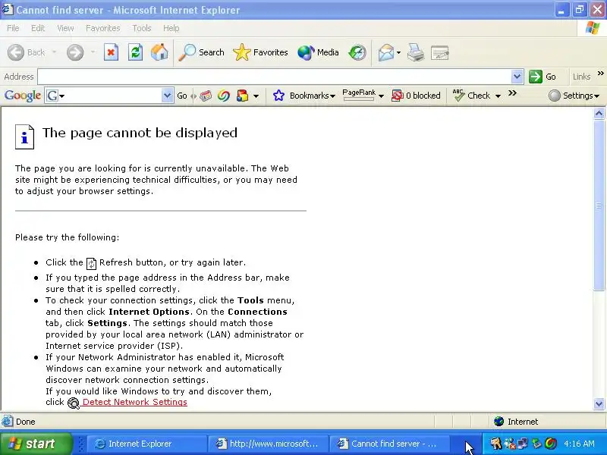
Task: Expand the Back button history dropdown
Action: tap(54, 52)
